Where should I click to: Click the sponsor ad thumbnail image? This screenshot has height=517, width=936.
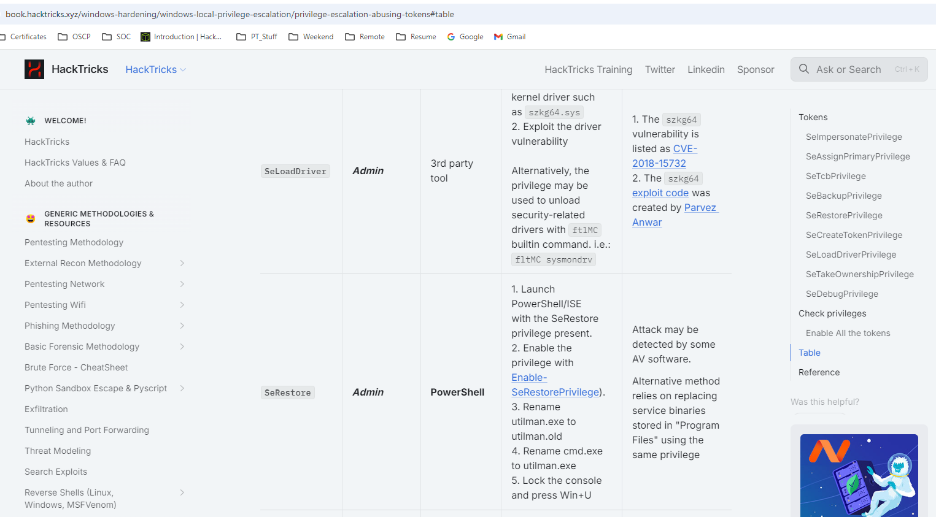point(859,475)
